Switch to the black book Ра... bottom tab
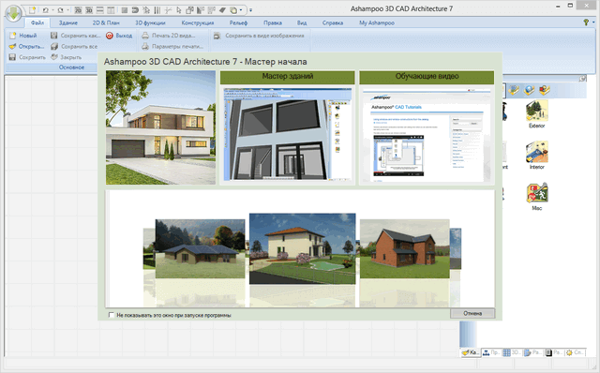 (554, 352)
